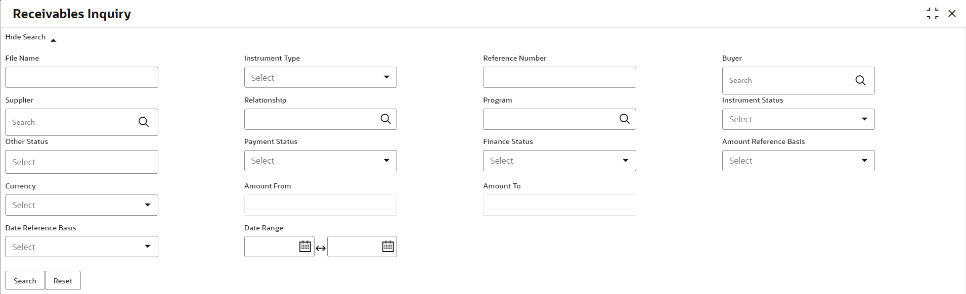966x294 pixels.
Task: Click the Reset button
Action: pyautogui.click(x=63, y=281)
